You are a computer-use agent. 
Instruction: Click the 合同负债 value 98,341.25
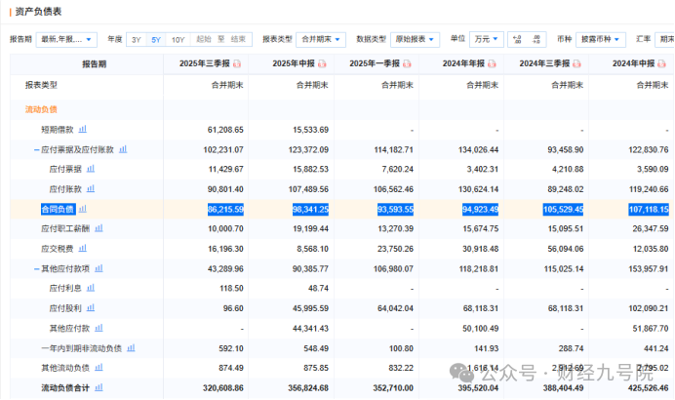[x=310, y=210]
